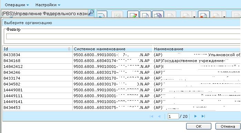The image size is (241, 133).
Task: Select the row with Id 8433174
Action: tap(122, 78)
